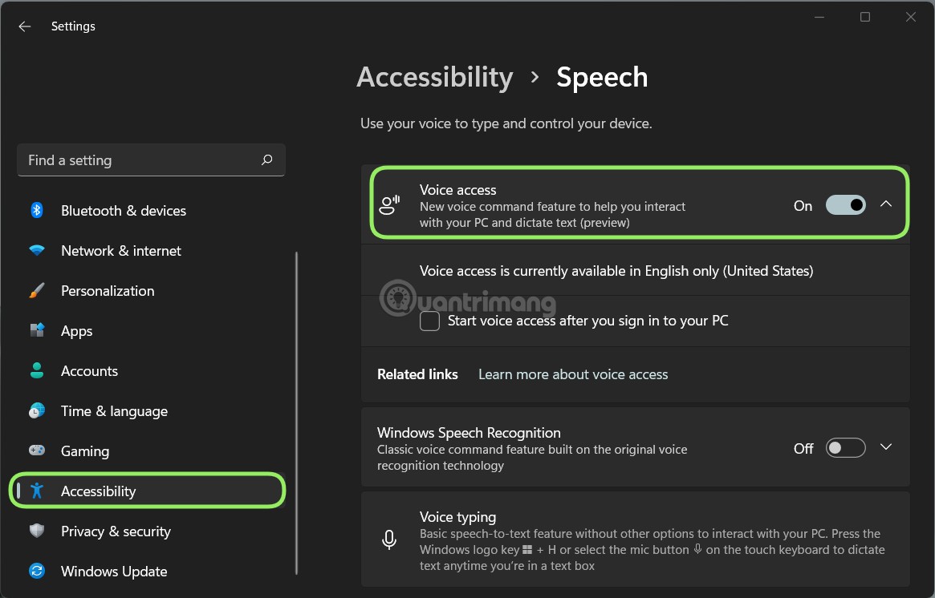Viewport: 935px width, 598px height.
Task: Turn off the Voice access toggle
Action: pyautogui.click(x=846, y=205)
